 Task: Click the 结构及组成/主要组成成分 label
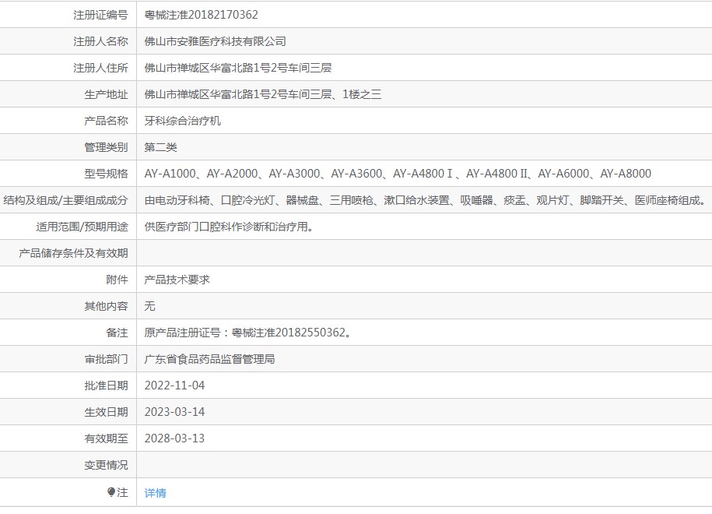pyautogui.click(x=66, y=200)
